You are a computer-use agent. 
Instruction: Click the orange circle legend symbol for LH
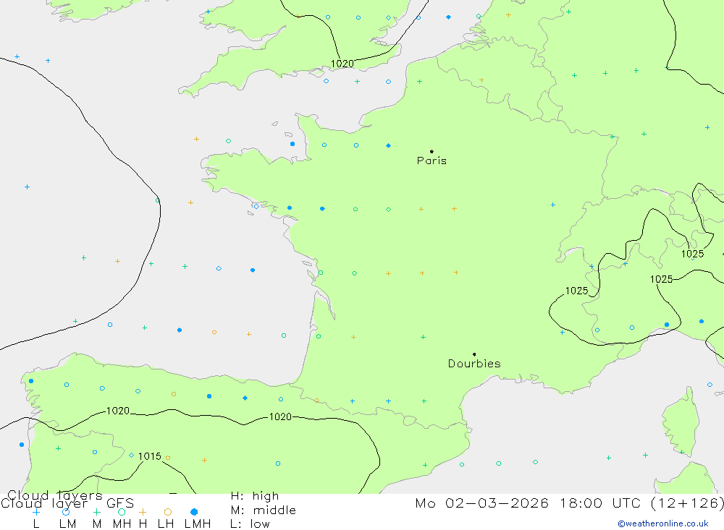coord(168,512)
